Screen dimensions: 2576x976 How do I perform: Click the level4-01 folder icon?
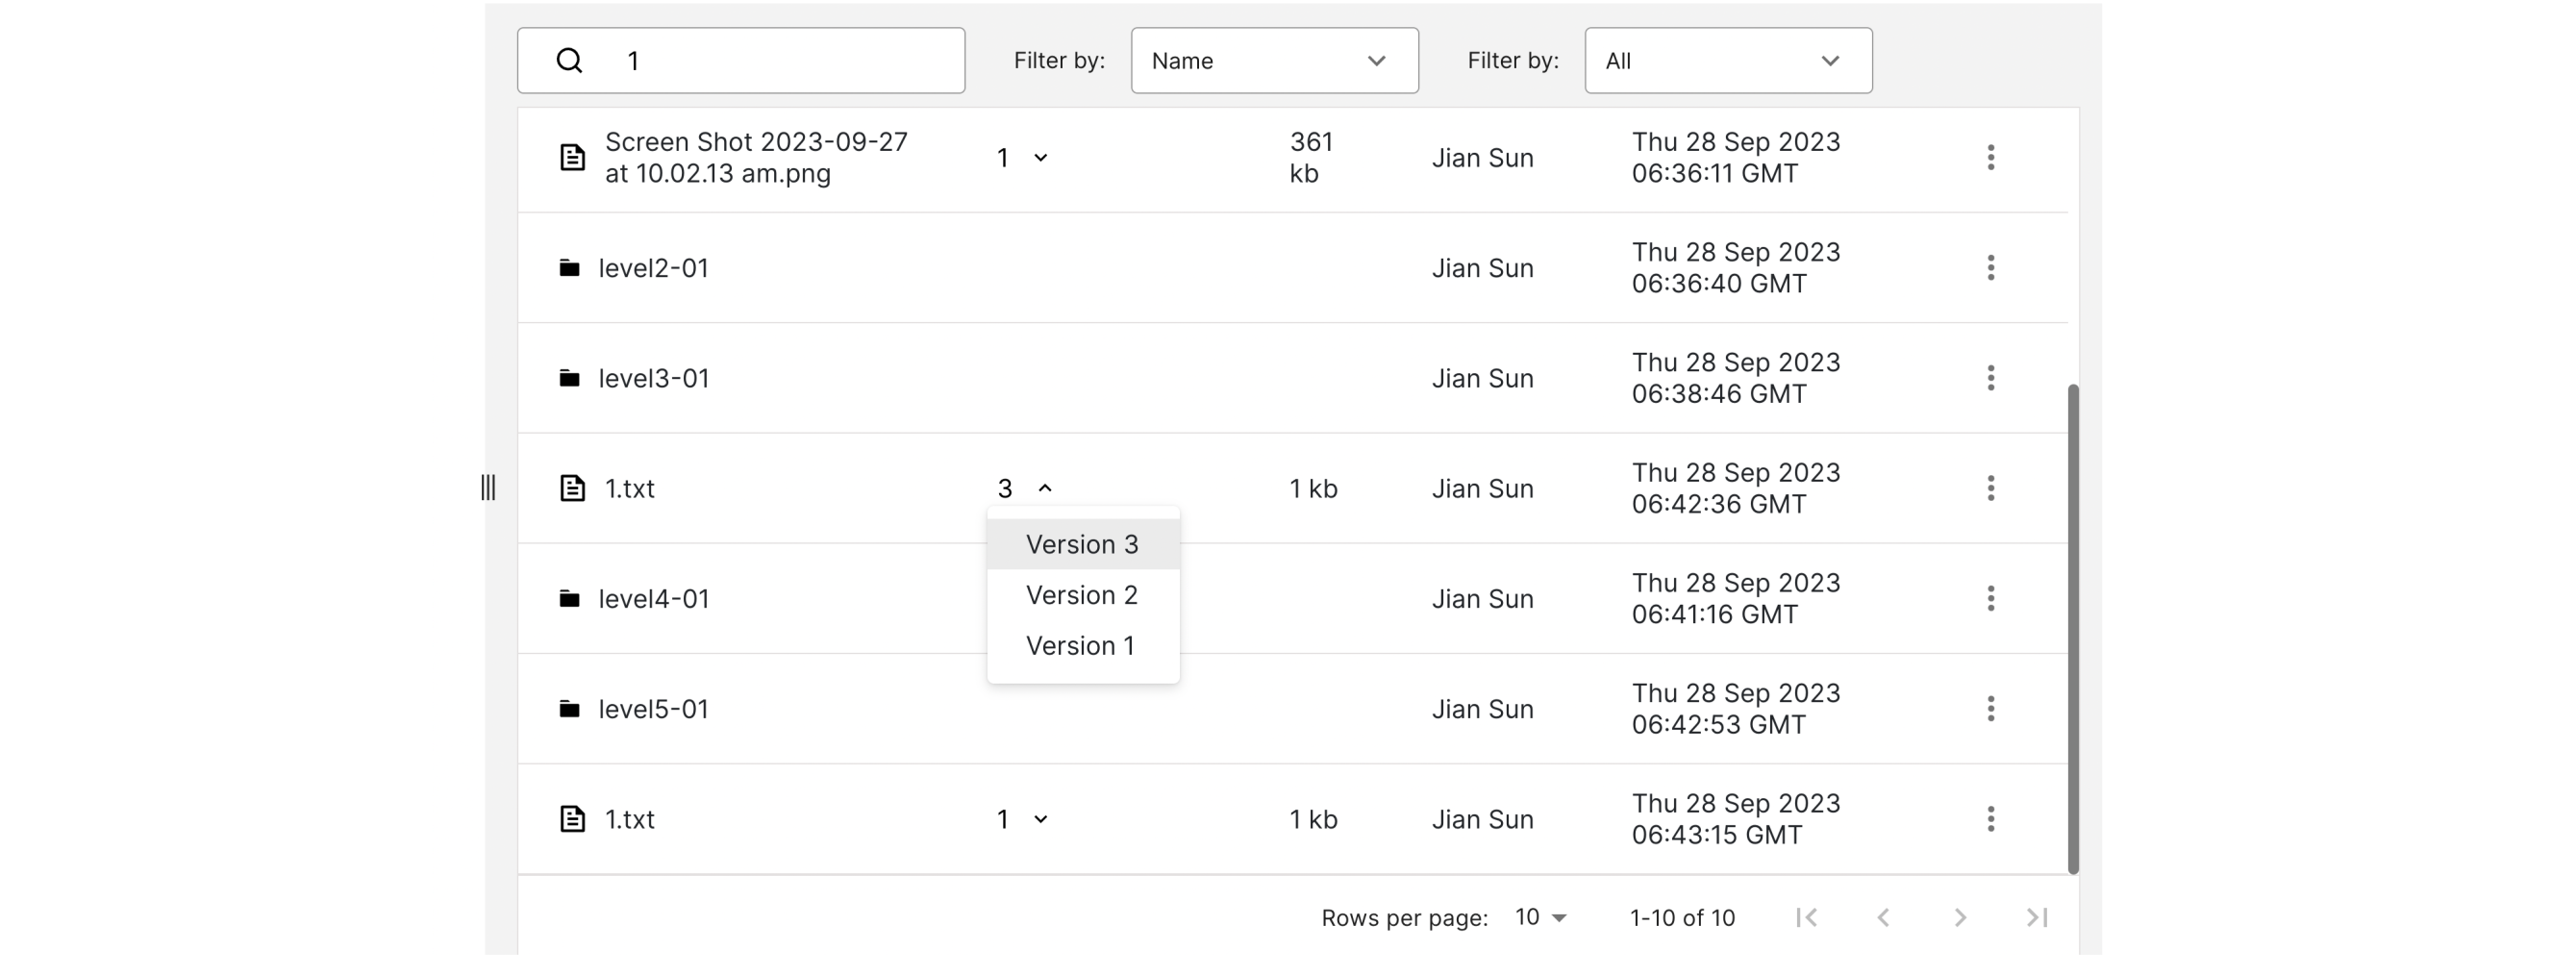(570, 599)
